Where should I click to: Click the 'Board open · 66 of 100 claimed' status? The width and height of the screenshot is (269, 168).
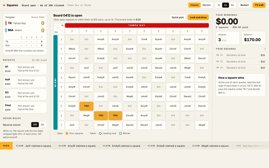tap(43, 5)
